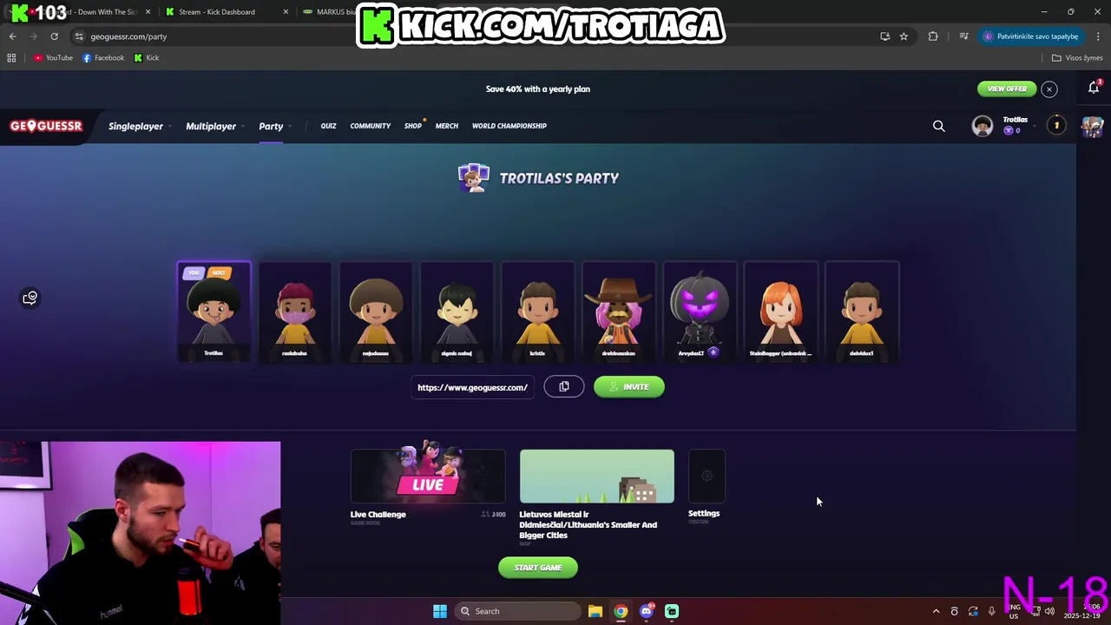Click the Trotilas's Party title icon

coord(474,178)
